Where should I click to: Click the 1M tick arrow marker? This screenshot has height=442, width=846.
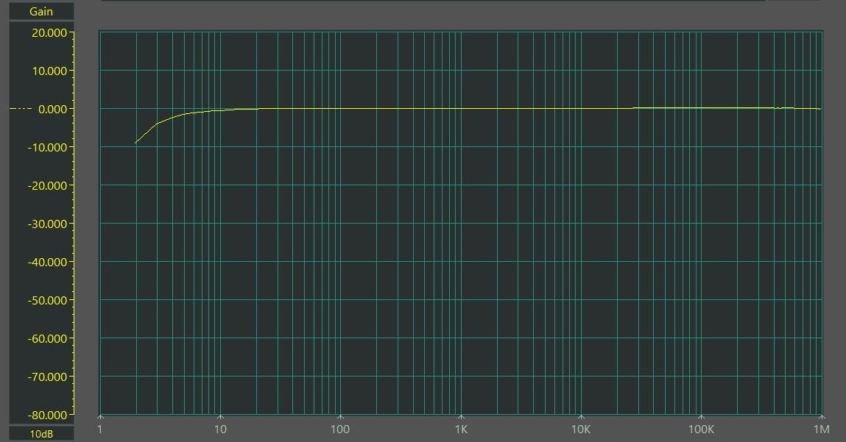[821, 416]
